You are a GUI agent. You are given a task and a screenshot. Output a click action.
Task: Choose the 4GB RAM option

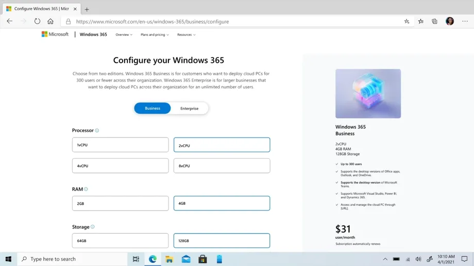[x=222, y=203]
